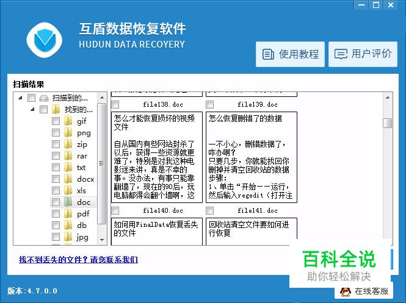The image size is (406, 303).
Task: Check the doc folder checkbox
Action: [56, 202]
